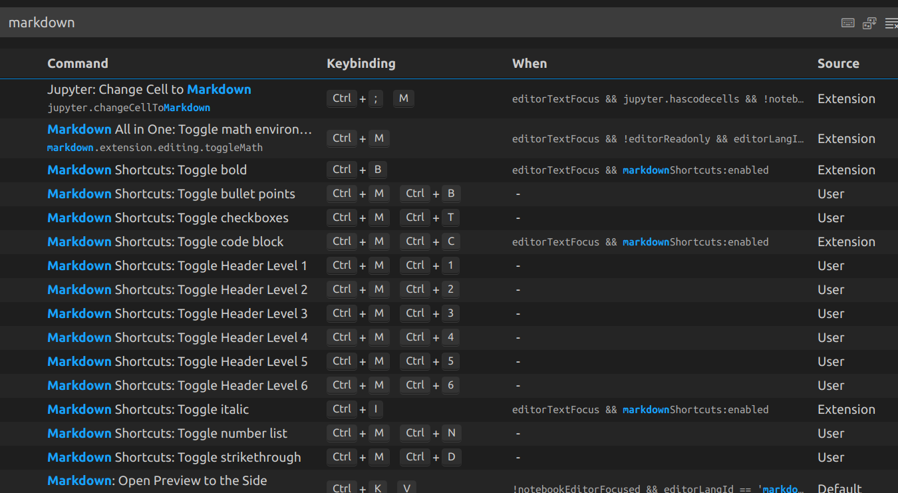Click the Source column header
This screenshot has width=898, height=493.
click(838, 64)
